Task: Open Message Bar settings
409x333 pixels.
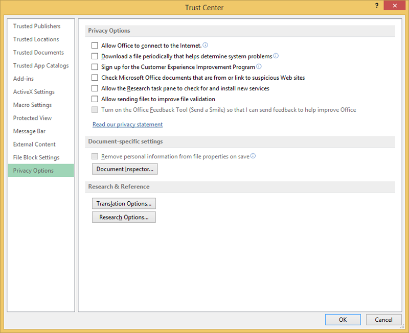Action: (x=41, y=131)
